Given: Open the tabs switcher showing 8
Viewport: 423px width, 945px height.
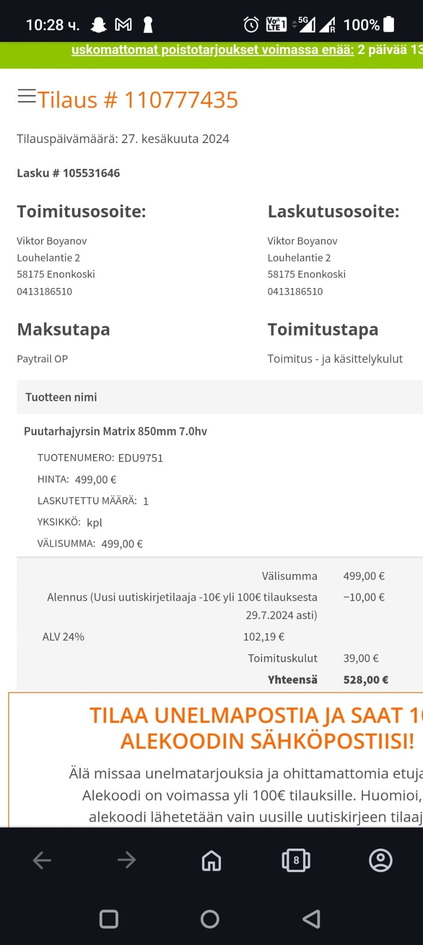Looking at the screenshot, I should [296, 860].
